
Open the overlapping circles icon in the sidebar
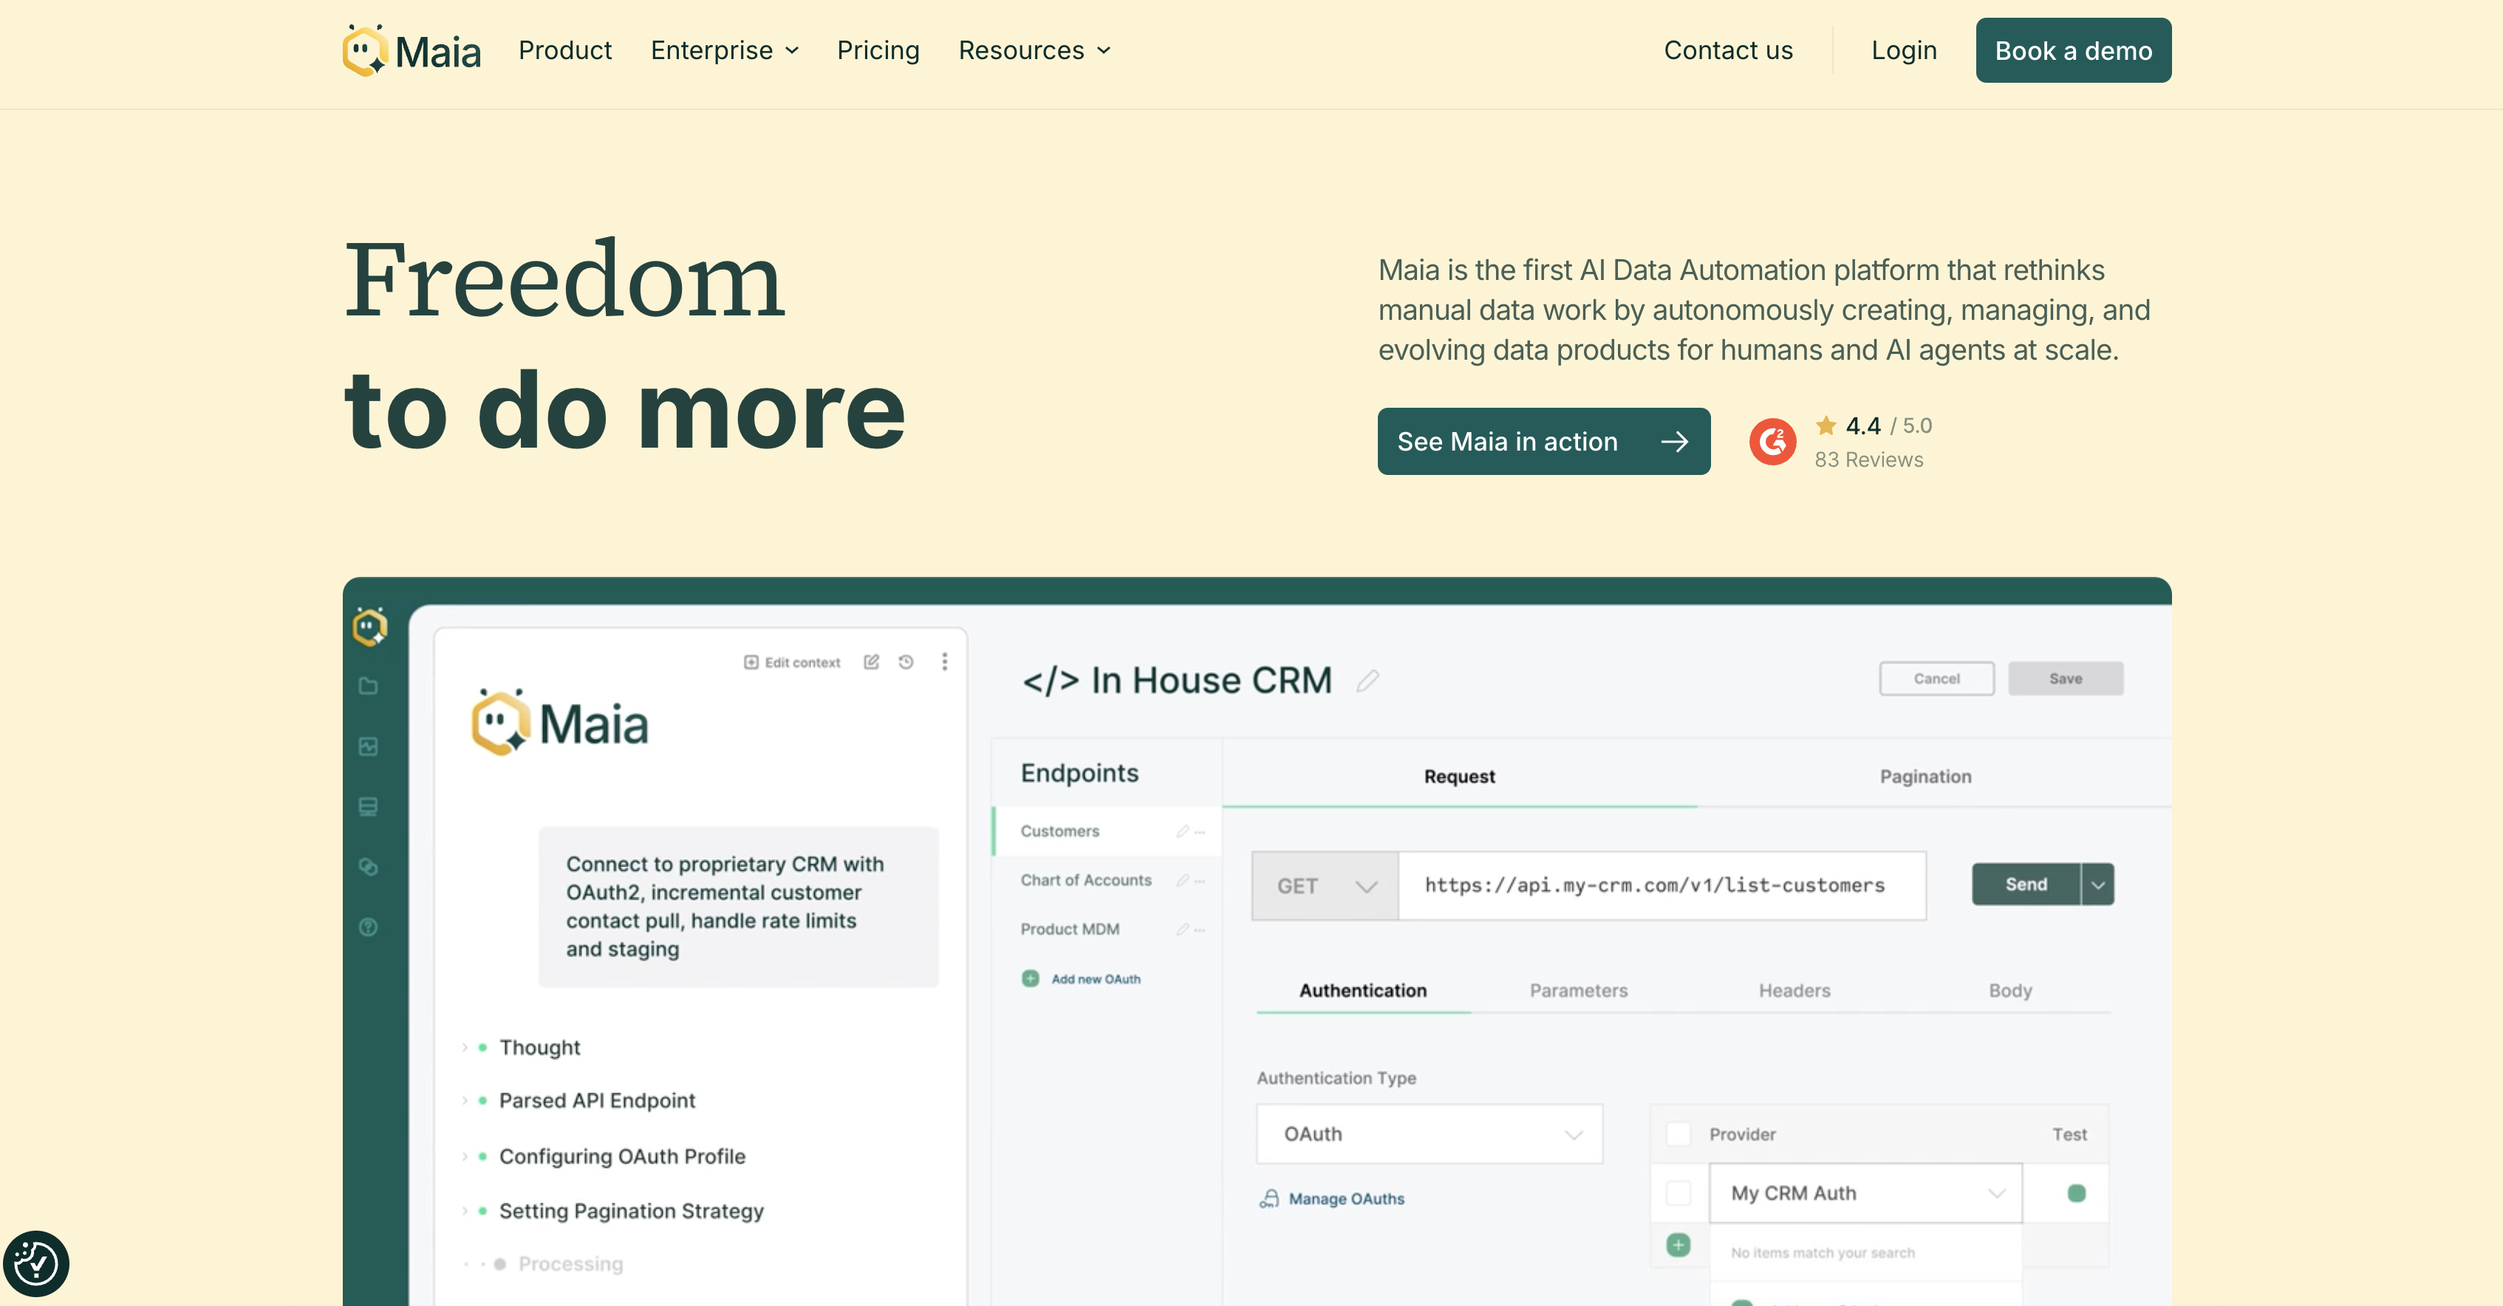[x=368, y=866]
